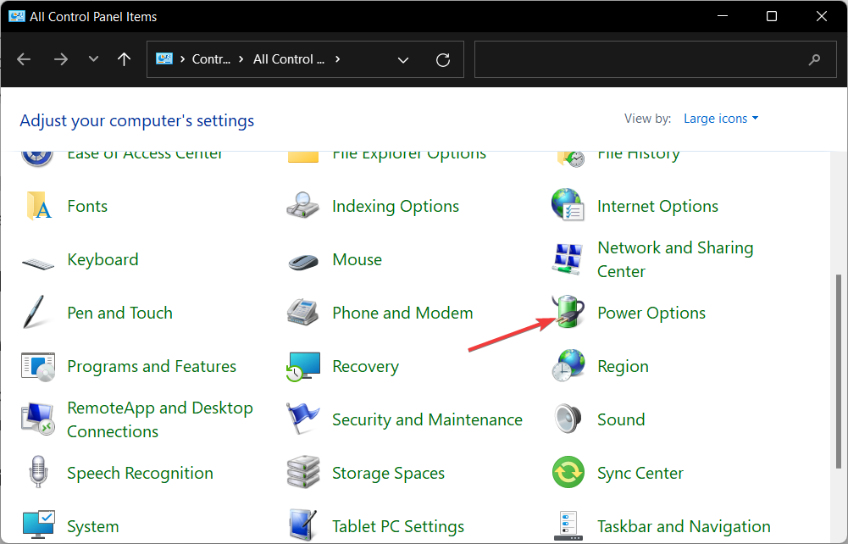The width and height of the screenshot is (848, 544).
Task: Click the vertical scrollbar thumb
Action: click(839, 371)
